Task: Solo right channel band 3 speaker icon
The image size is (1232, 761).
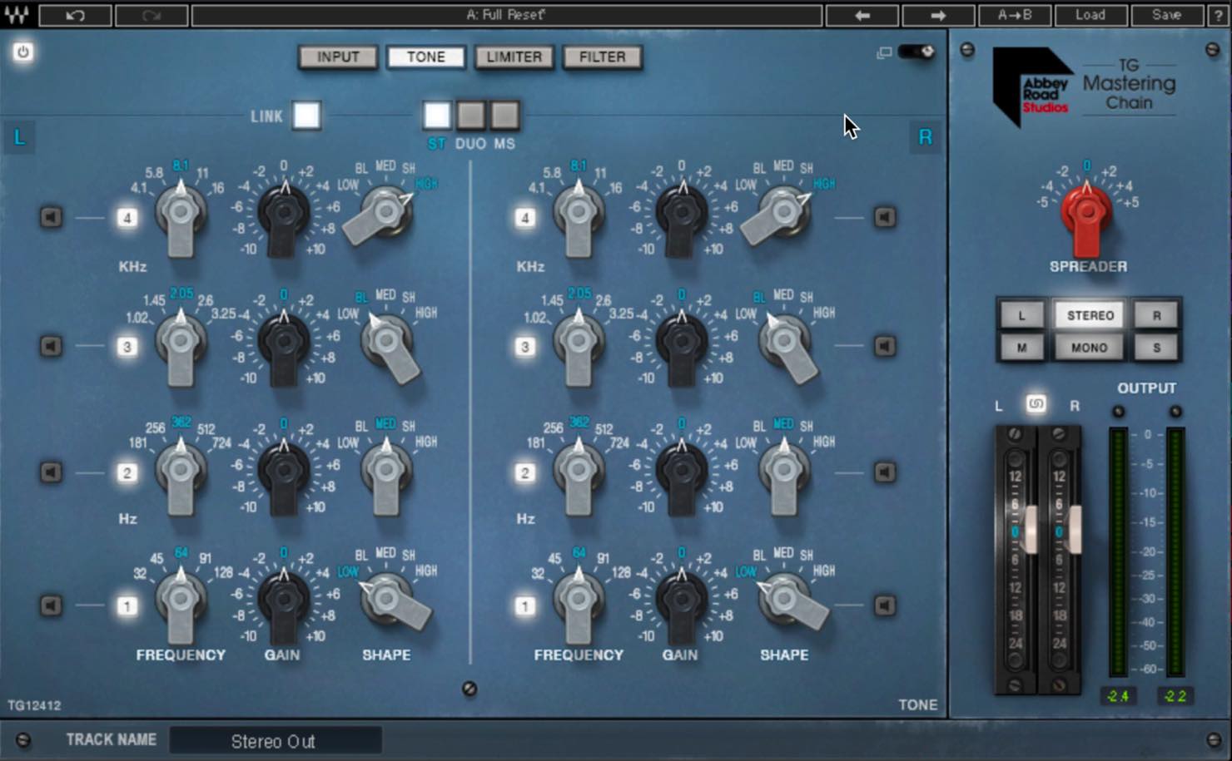Action: click(885, 346)
